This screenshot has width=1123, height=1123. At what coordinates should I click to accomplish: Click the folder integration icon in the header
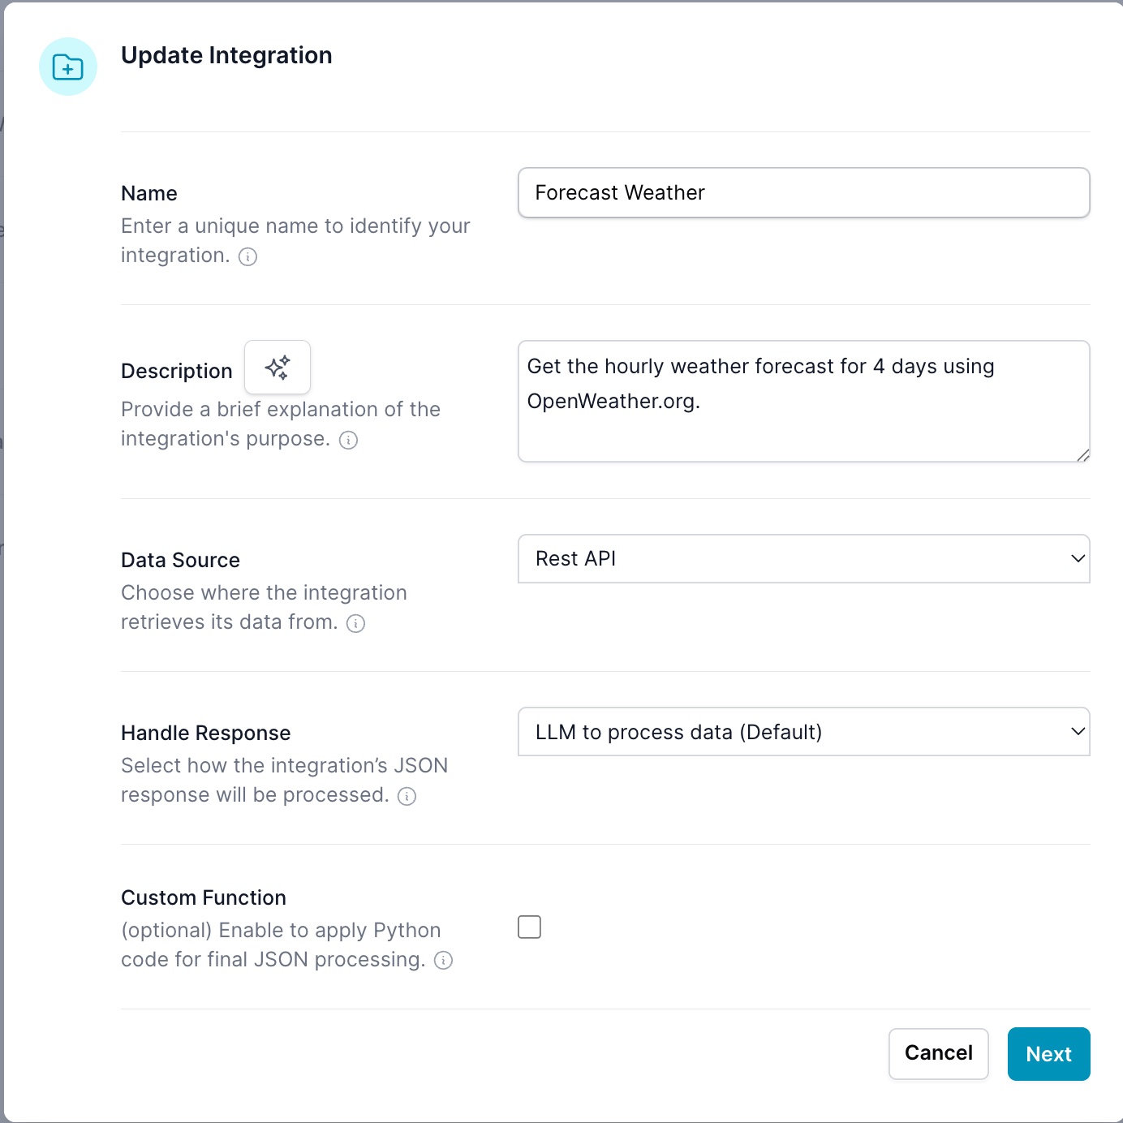68,67
